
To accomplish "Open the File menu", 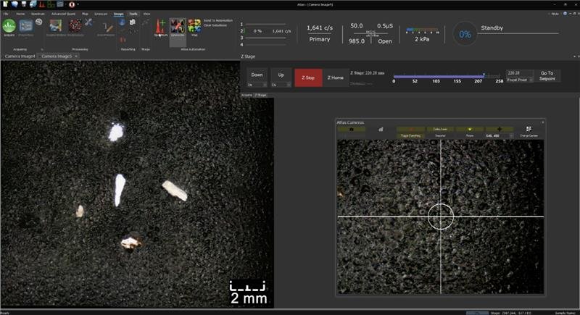I will [6, 14].
